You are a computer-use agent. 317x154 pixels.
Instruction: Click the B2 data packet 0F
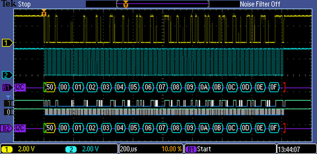pyautogui.click(x=274, y=128)
